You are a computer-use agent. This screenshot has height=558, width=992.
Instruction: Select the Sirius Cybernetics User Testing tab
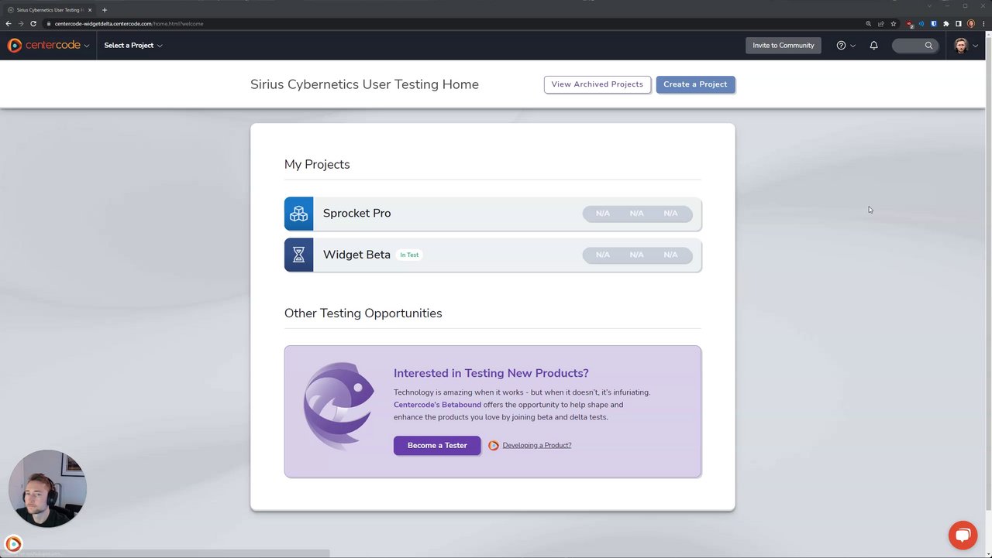coord(50,10)
